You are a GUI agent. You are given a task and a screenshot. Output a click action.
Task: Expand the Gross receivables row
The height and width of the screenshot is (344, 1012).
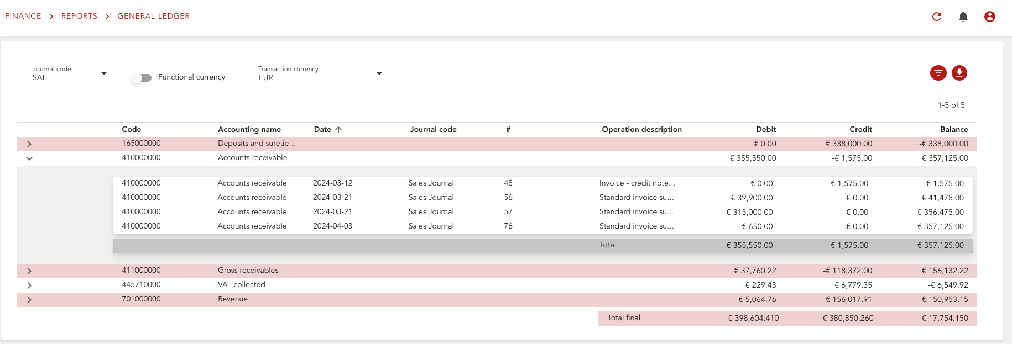[x=29, y=271]
